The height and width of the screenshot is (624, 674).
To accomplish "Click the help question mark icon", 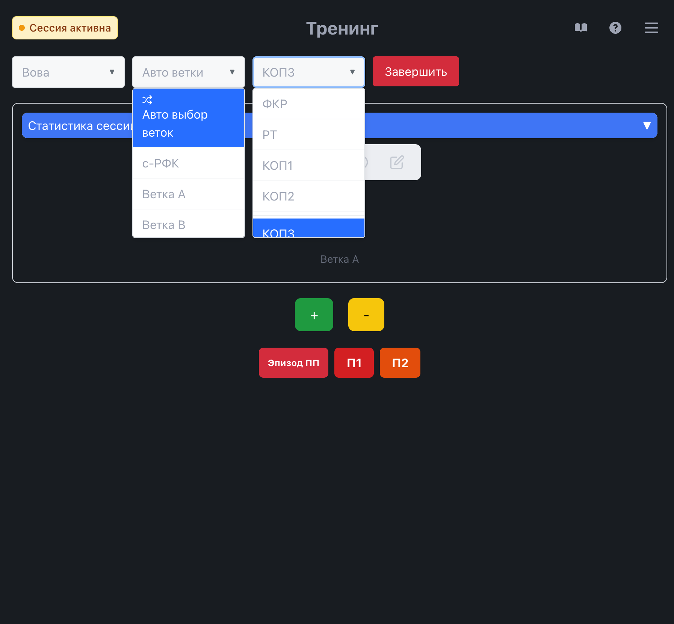I will (x=615, y=28).
